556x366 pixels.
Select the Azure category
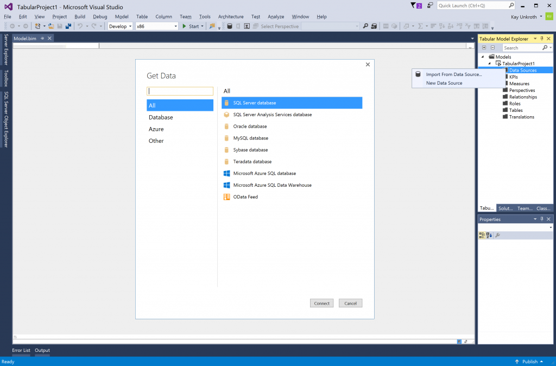click(x=180, y=129)
